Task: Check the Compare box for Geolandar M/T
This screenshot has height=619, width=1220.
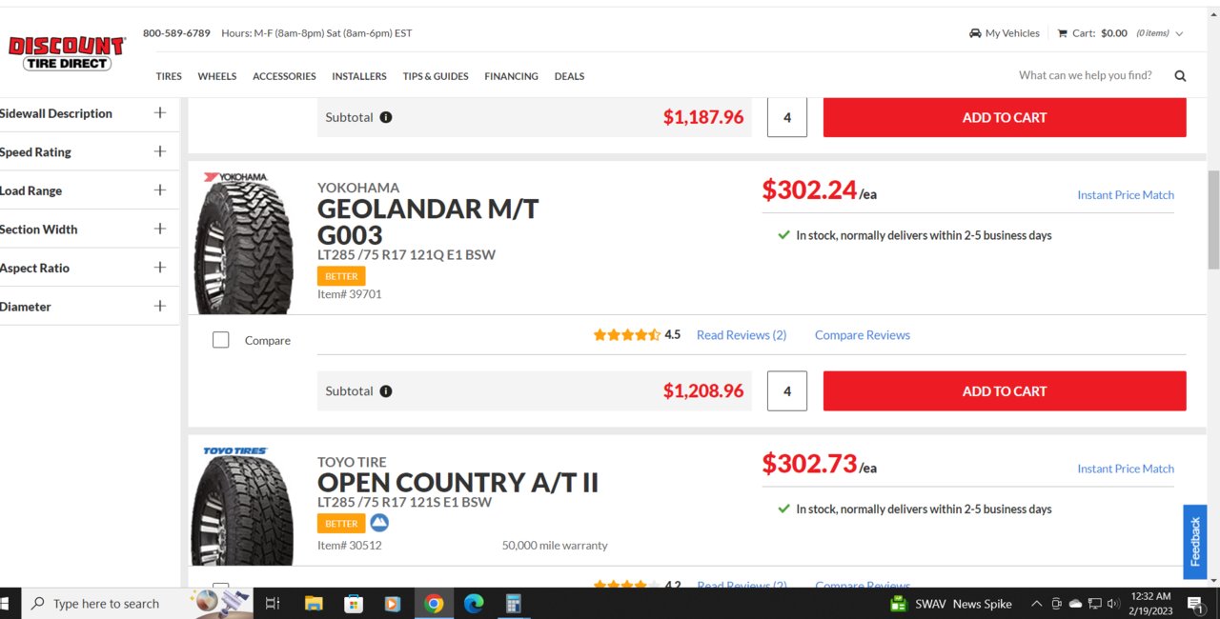Action: click(x=221, y=340)
